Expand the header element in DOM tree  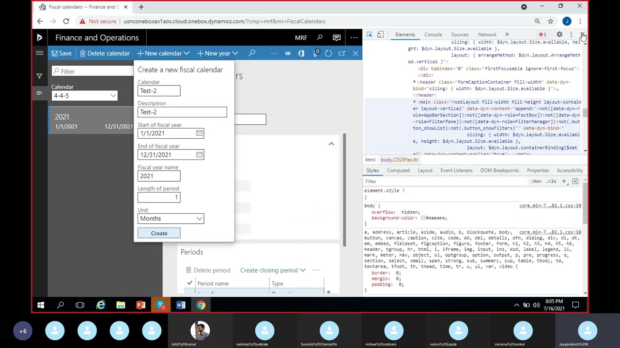pos(415,82)
